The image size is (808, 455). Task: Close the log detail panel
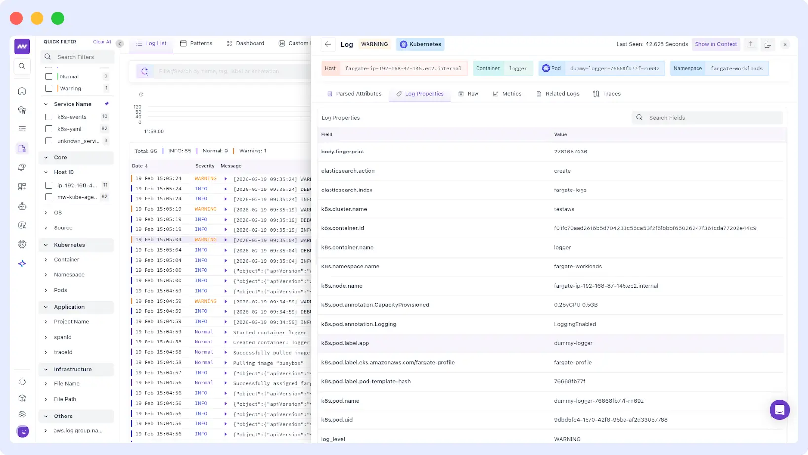tap(785, 44)
